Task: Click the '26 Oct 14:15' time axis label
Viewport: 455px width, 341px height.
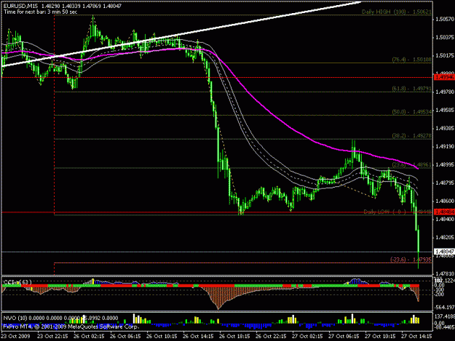Action: coord(198,336)
